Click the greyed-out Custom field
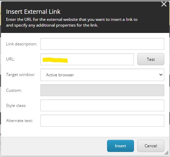The width and height of the screenshot is (170, 157). pyautogui.click(x=102, y=90)
